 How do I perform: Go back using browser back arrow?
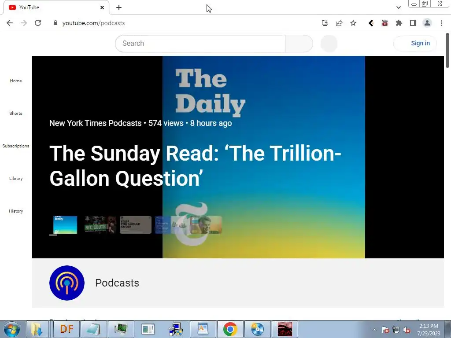pyautogui.click(x=10, y=23)
